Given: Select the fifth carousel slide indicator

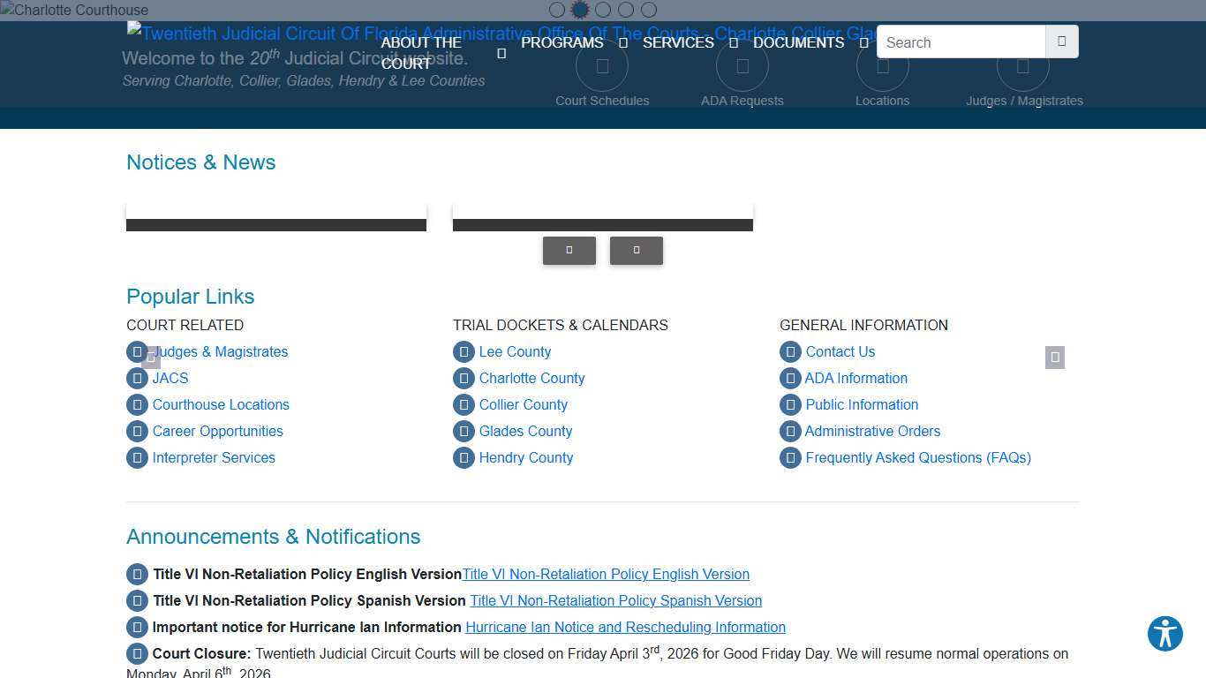Looking at the screenshot, I should [x=649, y=10].
